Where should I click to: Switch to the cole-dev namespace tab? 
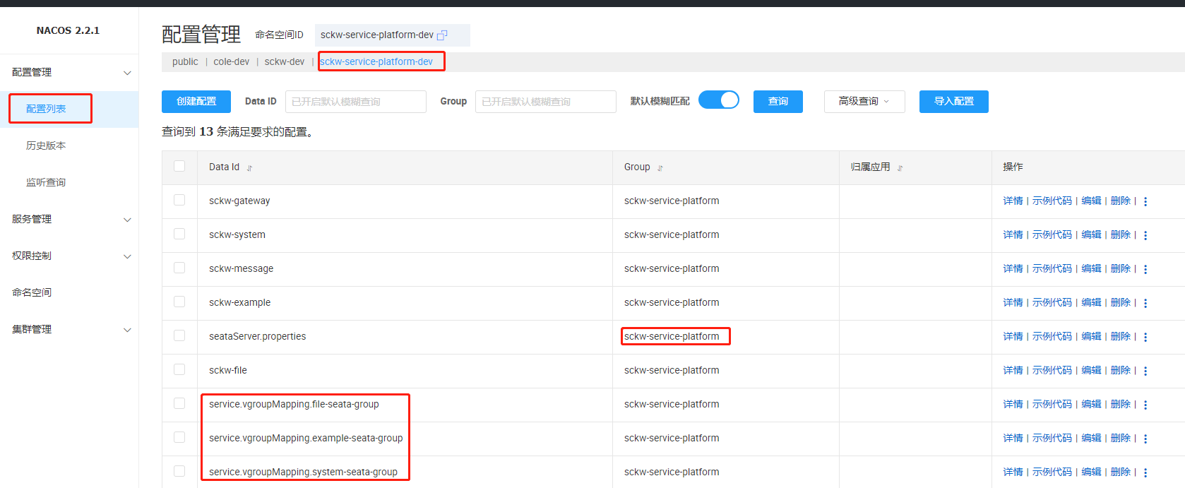(231, 62)
